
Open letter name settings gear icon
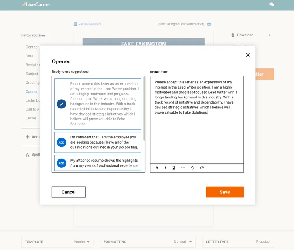click(209, 24)
